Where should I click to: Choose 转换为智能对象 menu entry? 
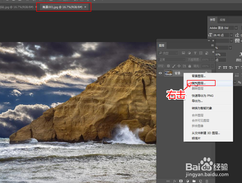click(x=208, y=108)
